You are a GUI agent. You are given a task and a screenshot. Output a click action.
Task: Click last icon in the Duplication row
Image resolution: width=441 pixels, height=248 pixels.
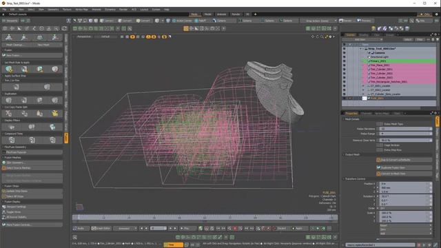coord(55,100)
